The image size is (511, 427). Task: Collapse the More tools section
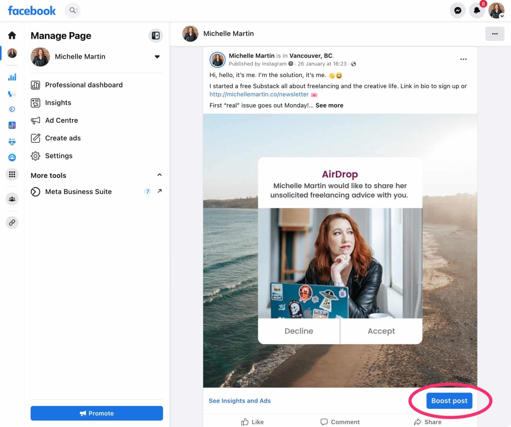[x=160, y=175]
